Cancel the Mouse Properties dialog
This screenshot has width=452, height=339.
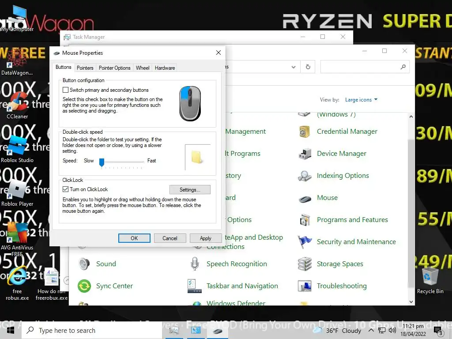coord(170,238)
